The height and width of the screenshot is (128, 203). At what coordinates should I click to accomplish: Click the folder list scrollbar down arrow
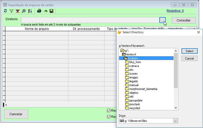pos(176,108)
